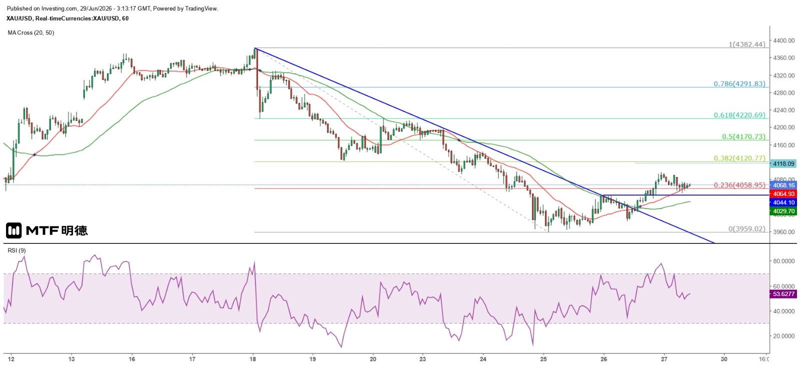The height and width of the screenshot is (367, 800).
Task: Click date 30 on the time axis
Action: [724, 359]
